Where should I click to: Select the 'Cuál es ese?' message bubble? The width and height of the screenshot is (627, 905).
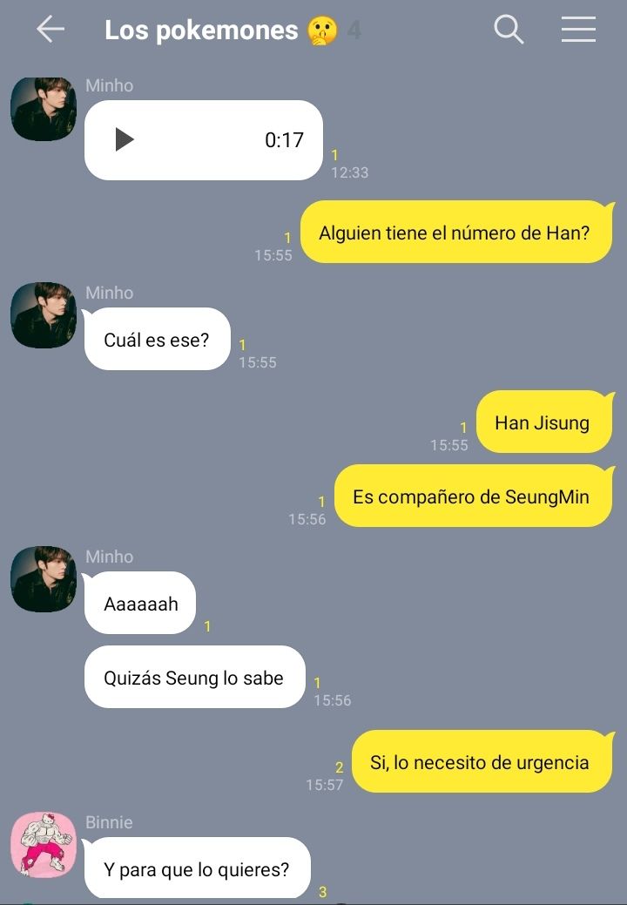(x=157, y=340)
